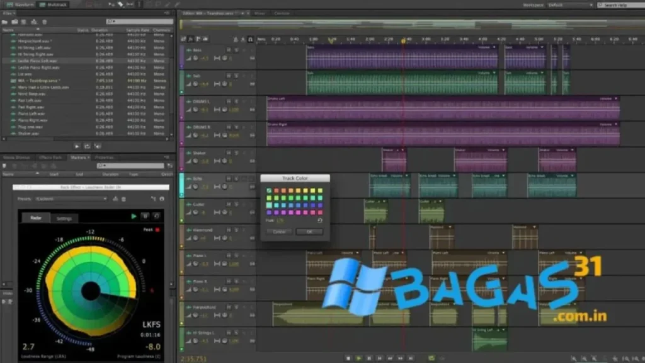Viewport: 645px width, 363px height.
Task: Click the Play button in transport bar
Action: 358,359
